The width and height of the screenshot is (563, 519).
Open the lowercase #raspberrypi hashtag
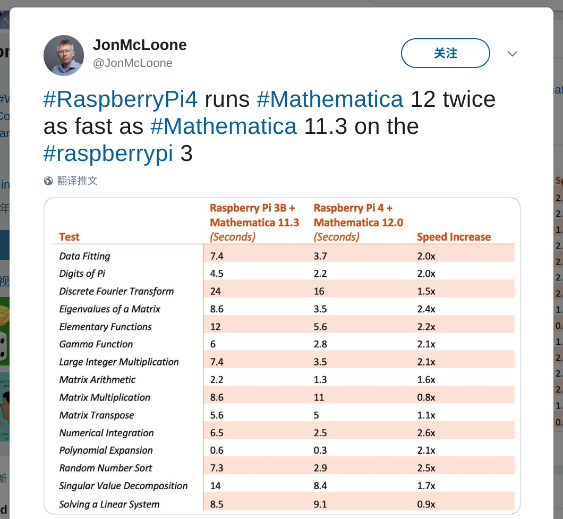pyautogui.click(x=108, y=154)
